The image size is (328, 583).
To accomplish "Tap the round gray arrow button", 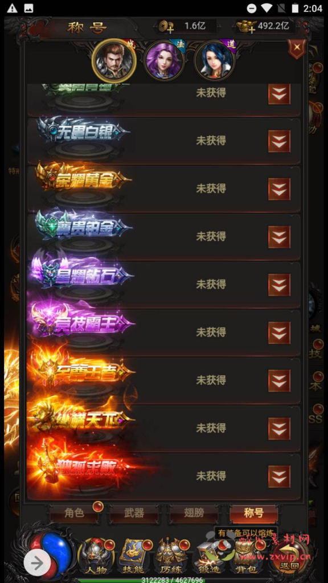I will 37,563.
